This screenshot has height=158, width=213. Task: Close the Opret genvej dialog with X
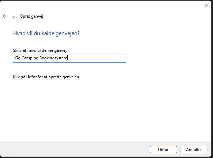(206, 6)
